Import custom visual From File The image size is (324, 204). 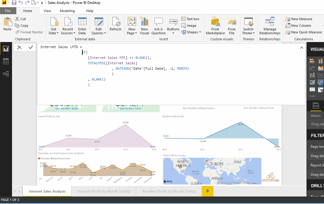coord(232,26)
